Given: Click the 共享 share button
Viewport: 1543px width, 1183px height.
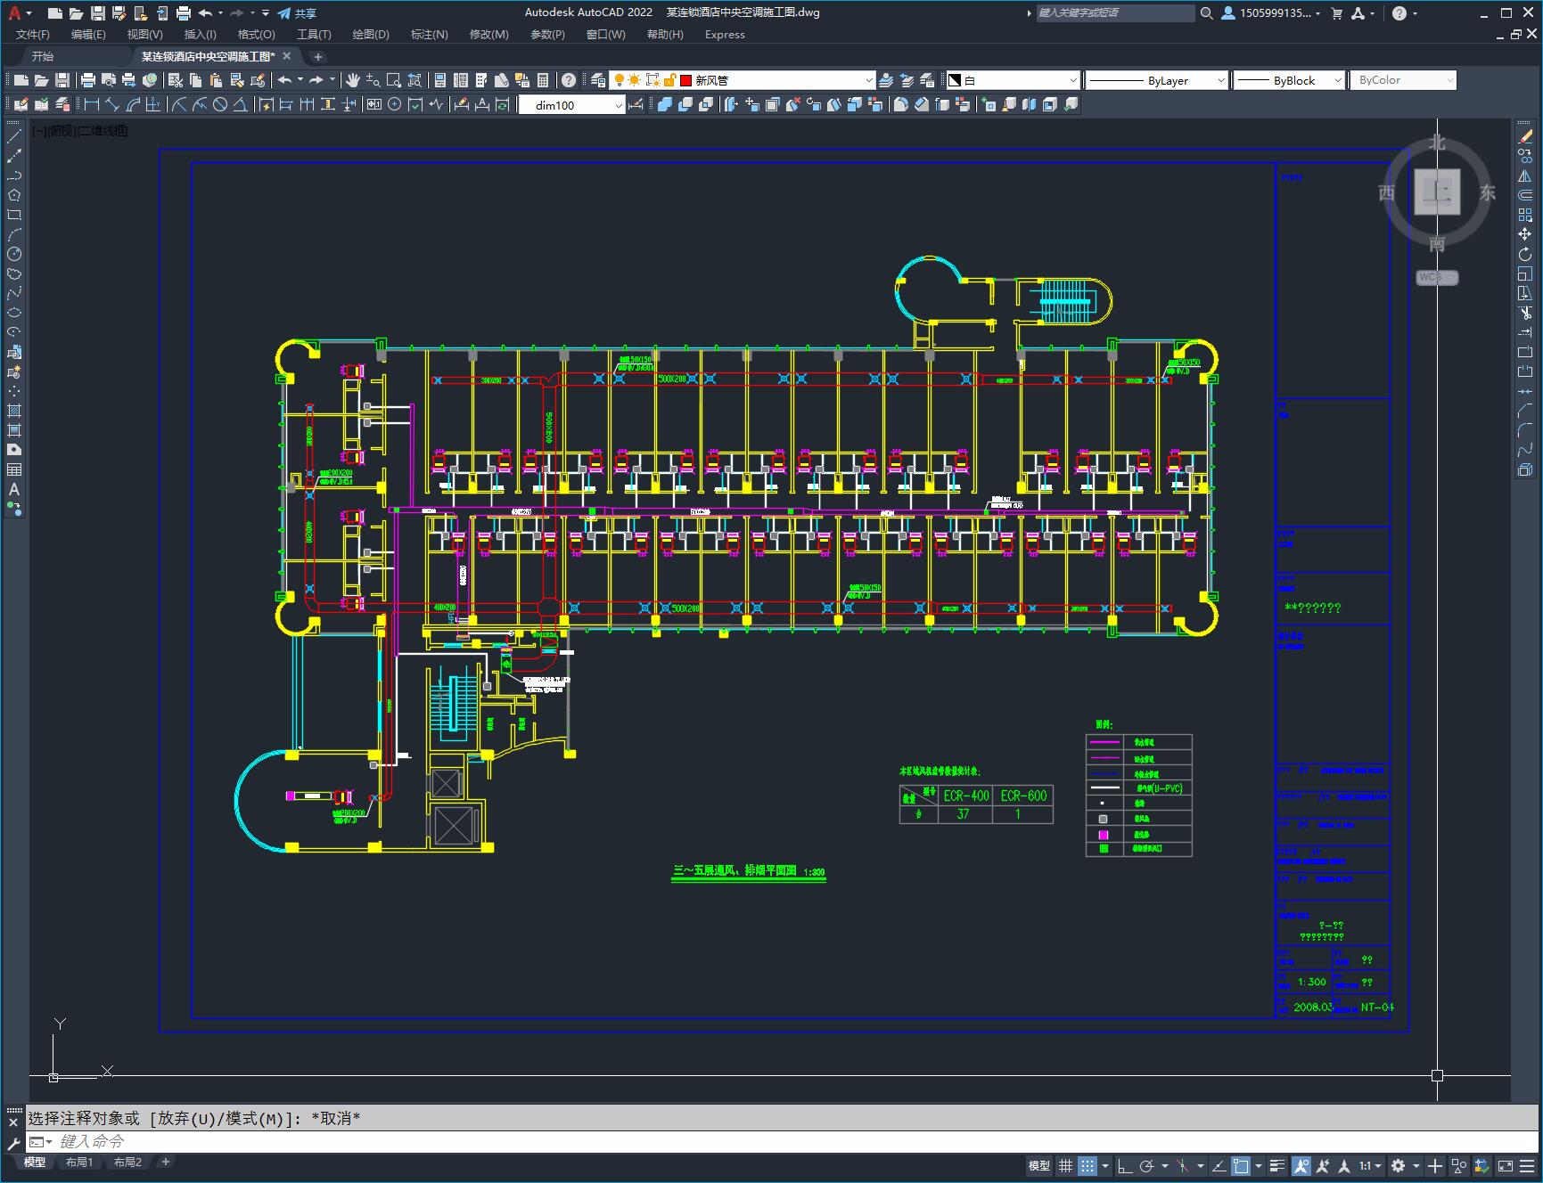Looking at the screenshot, I should (x=297, y=13).
